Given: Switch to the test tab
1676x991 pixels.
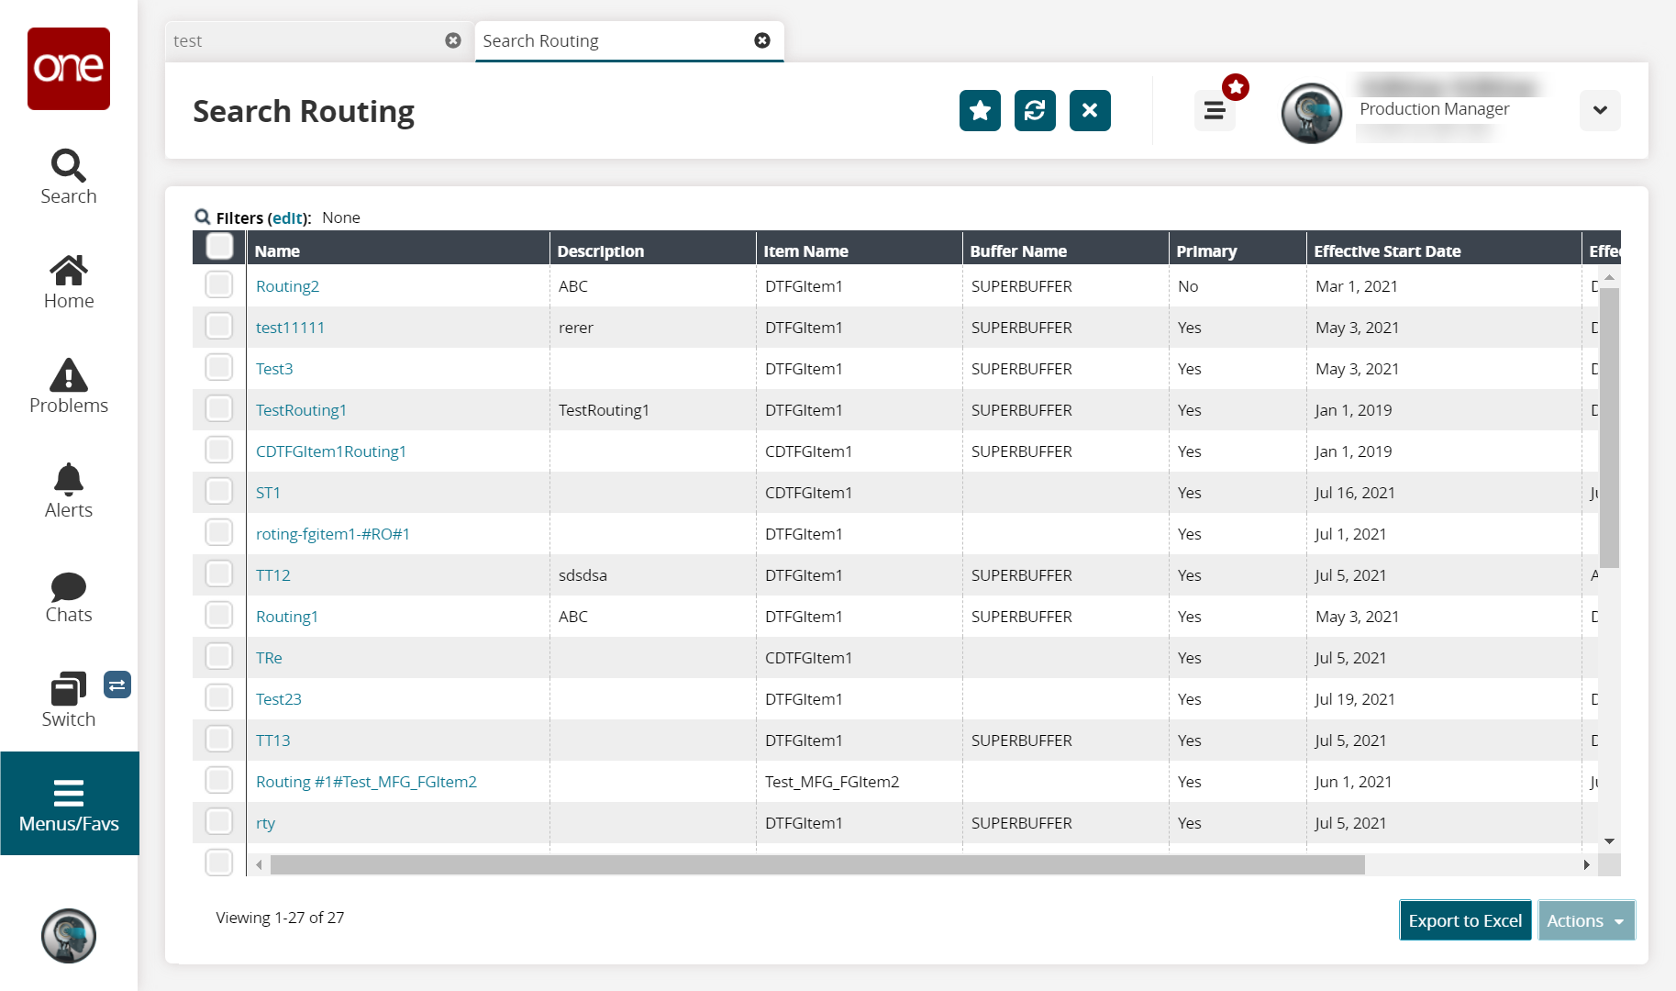Looking at the screenshot, I should pos(303,41).
